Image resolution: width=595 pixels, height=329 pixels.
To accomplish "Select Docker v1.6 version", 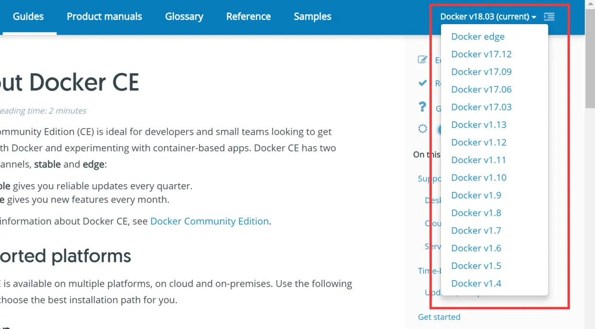I will click(x=476, y=248).
